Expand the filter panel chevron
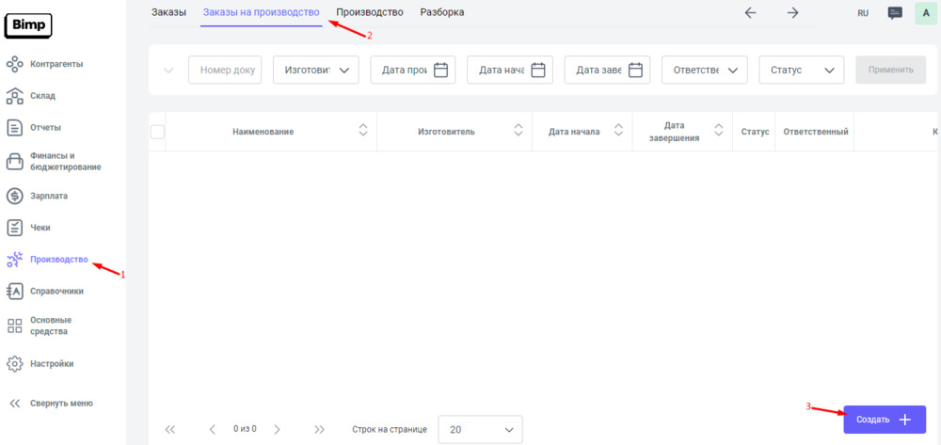This screenshot has width=941, height=445. pos(168,70)
